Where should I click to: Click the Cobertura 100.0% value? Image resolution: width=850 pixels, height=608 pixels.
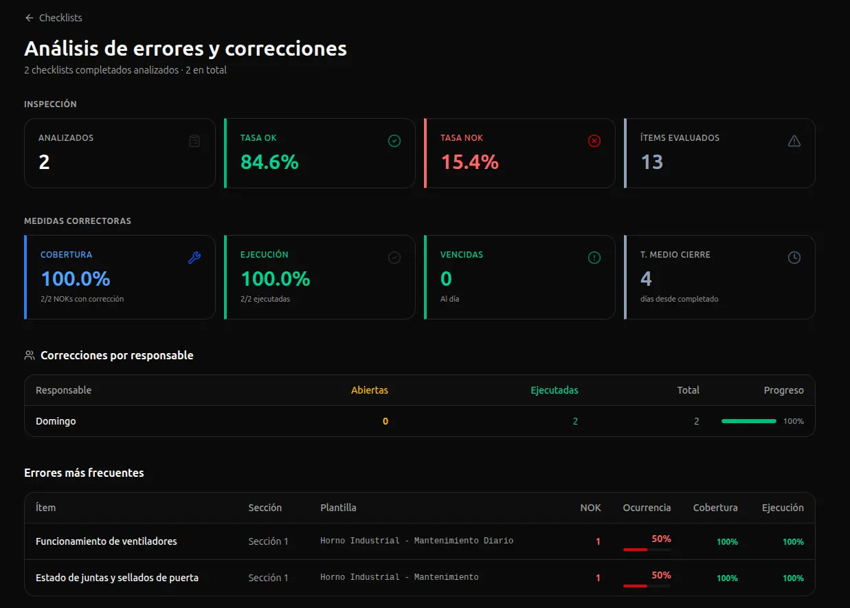76,279
